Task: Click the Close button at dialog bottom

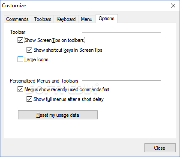Action: tap(160, 148)
